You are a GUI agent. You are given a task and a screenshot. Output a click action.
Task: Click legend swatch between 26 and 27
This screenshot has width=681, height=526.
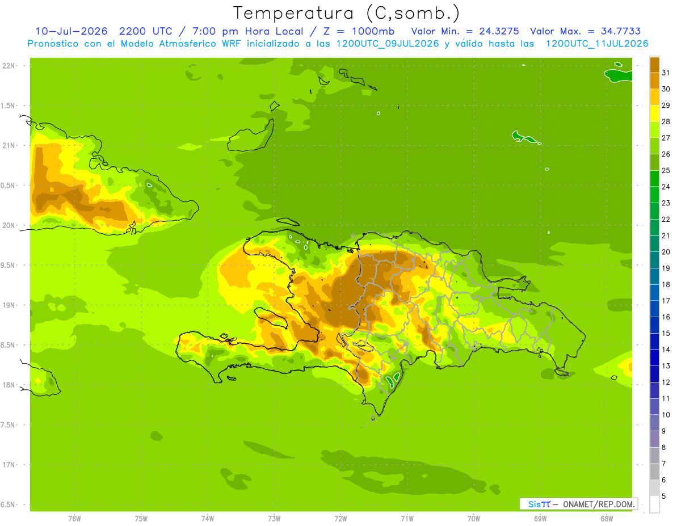[x=654, y=146]
